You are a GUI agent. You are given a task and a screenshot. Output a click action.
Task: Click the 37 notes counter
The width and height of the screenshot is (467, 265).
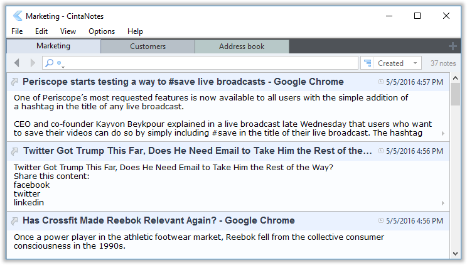tap(443, 63)
